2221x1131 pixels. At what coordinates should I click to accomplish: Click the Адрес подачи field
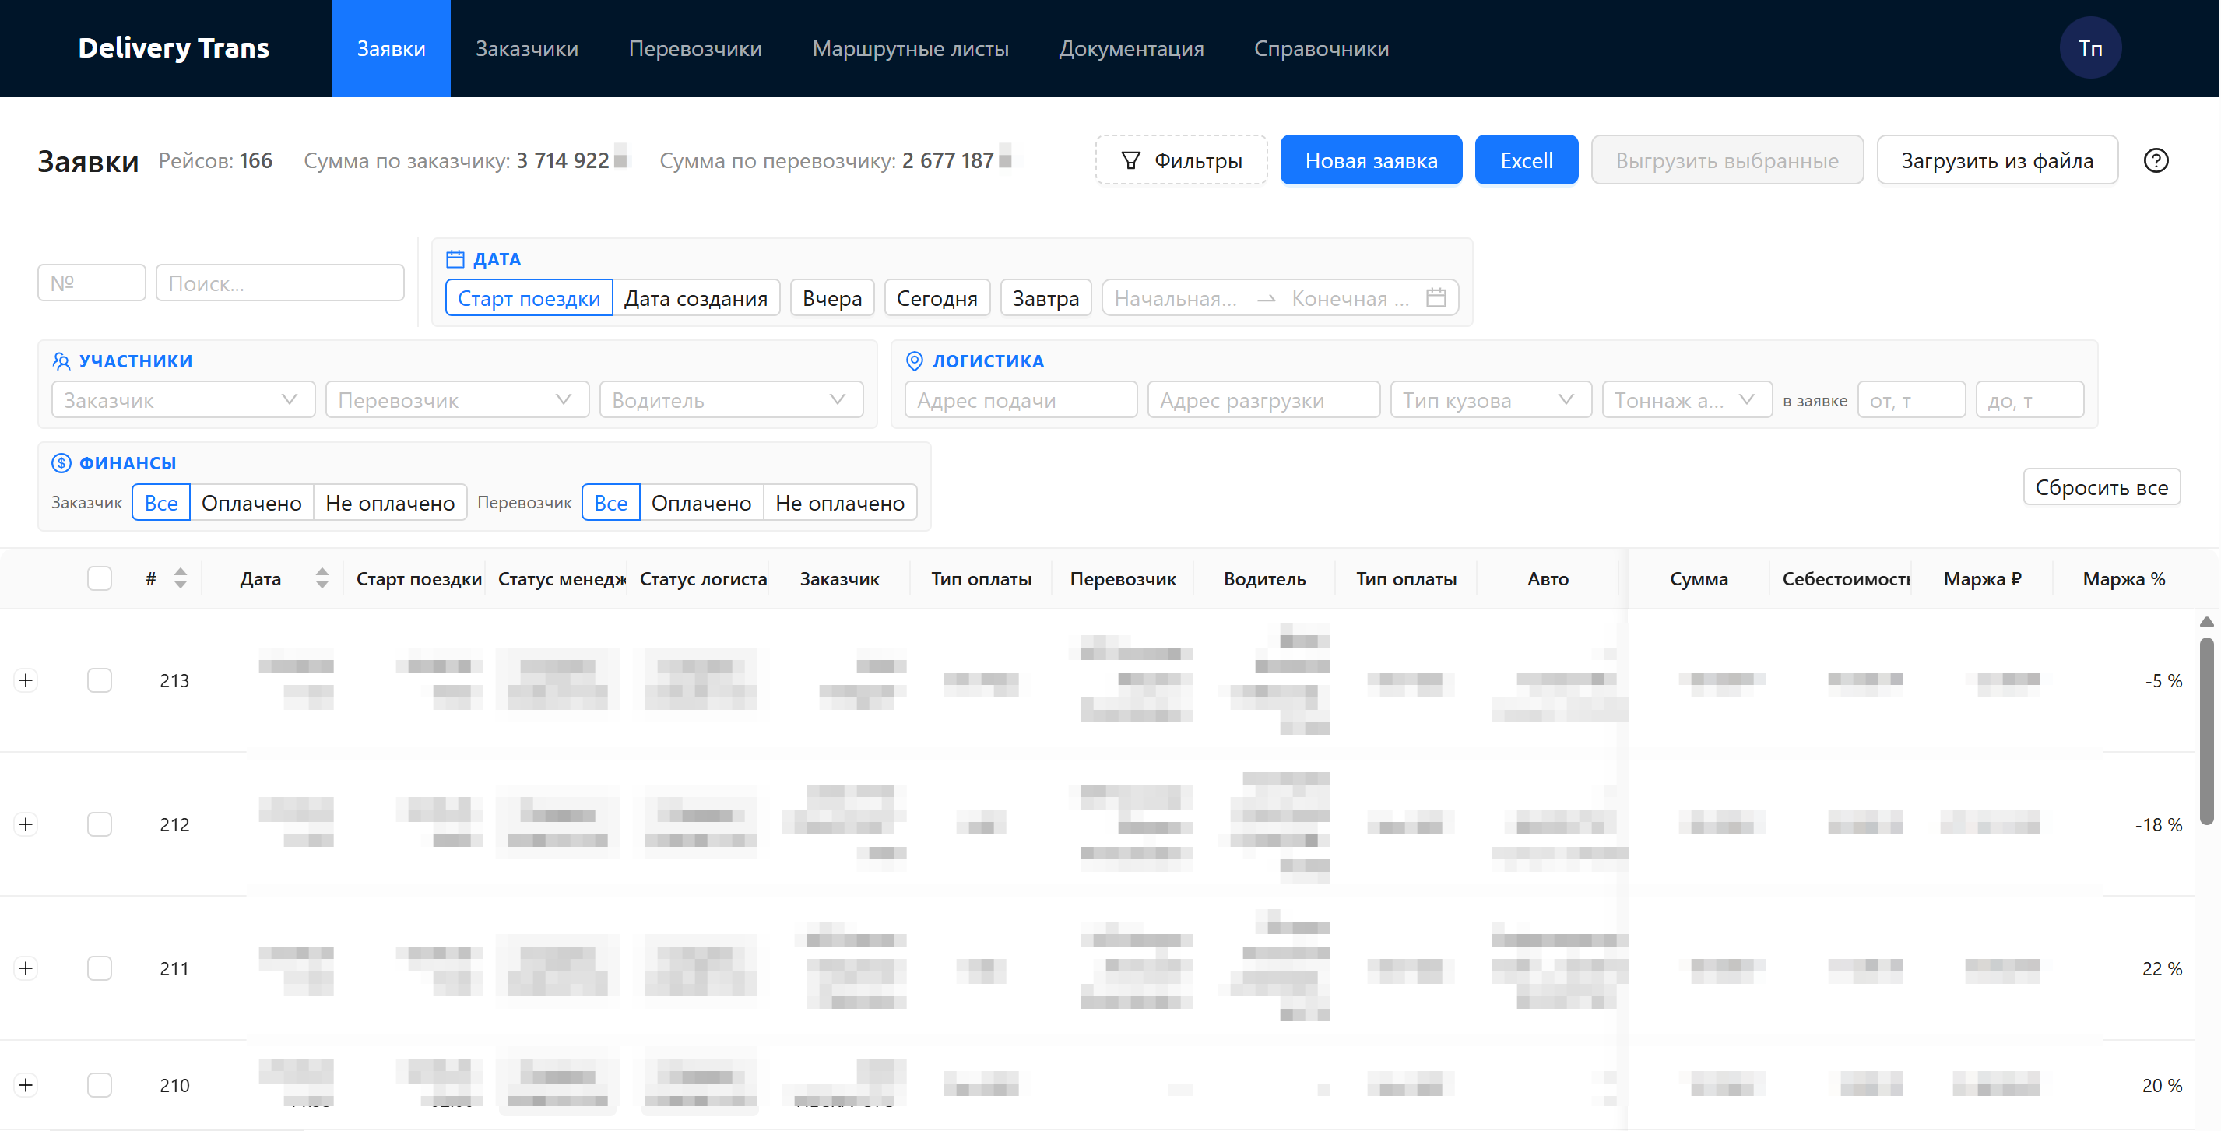pyautogui.click(x=1021, y=400)
